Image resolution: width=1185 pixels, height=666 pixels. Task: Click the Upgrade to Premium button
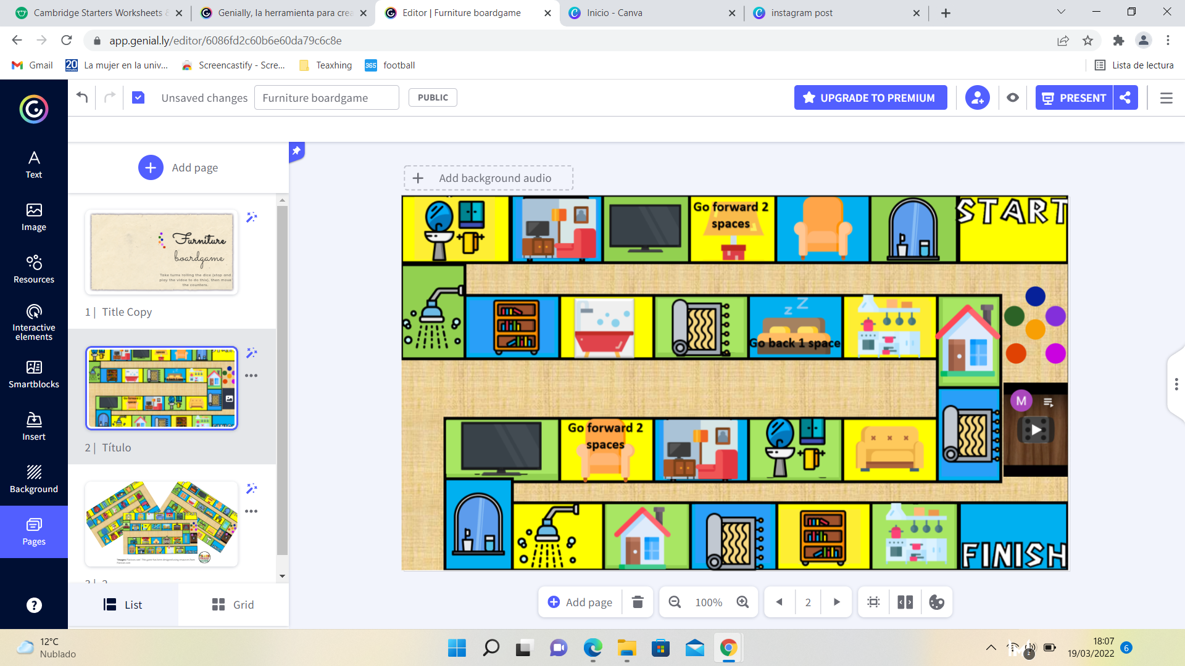(x=870, y=97)
